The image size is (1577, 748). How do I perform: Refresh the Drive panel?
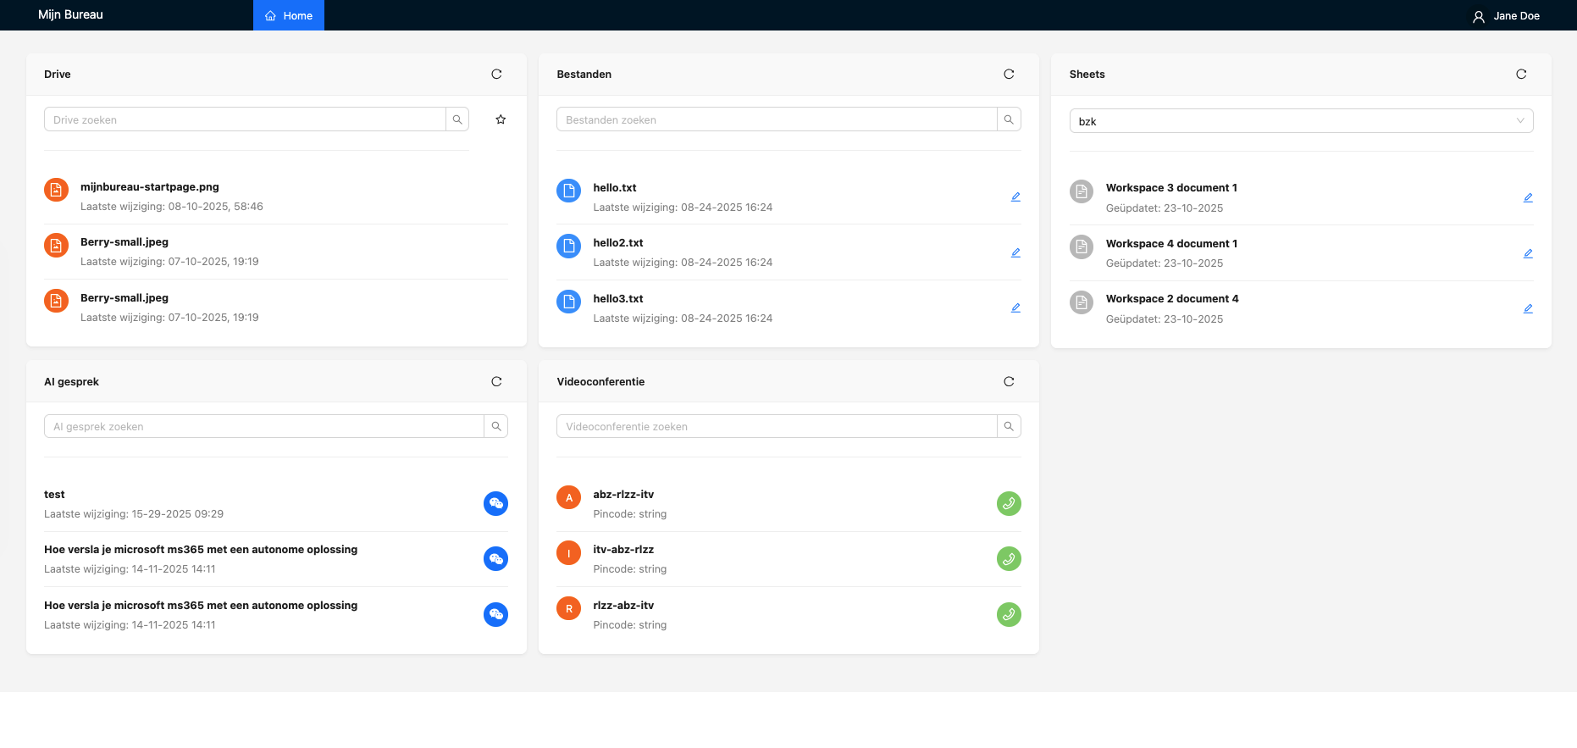[x=496, y=75]
